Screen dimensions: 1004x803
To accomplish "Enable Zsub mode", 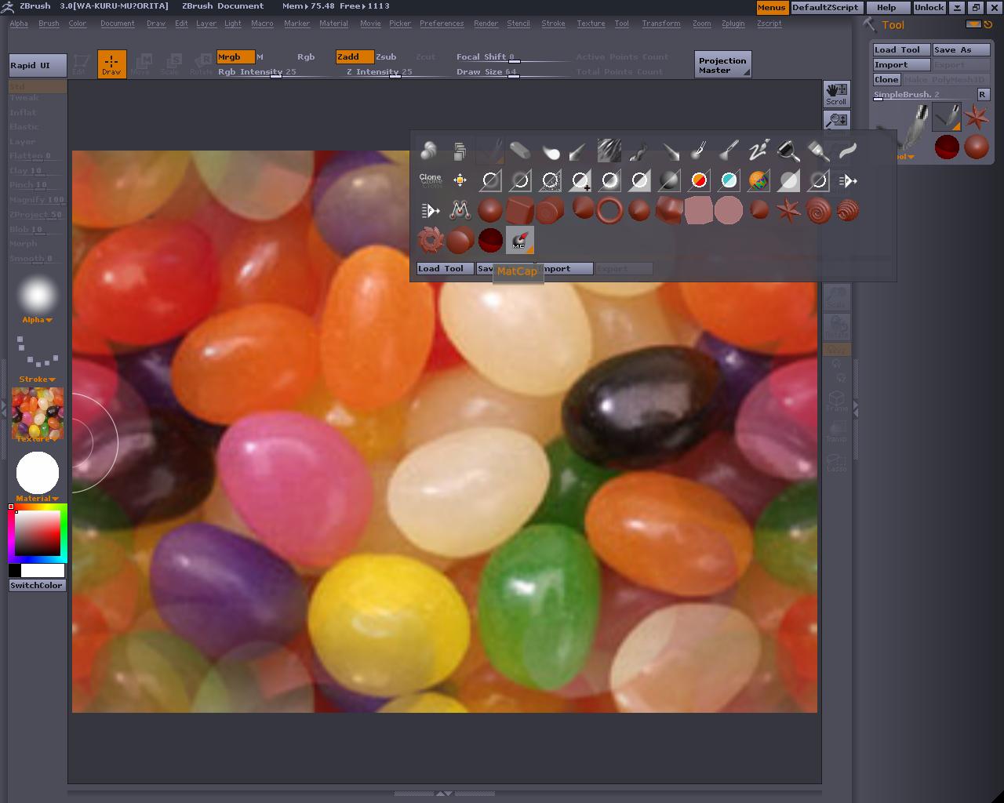I will point(386,56).
